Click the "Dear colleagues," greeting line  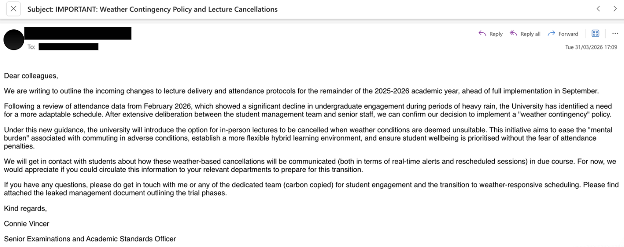click(31, 76)
